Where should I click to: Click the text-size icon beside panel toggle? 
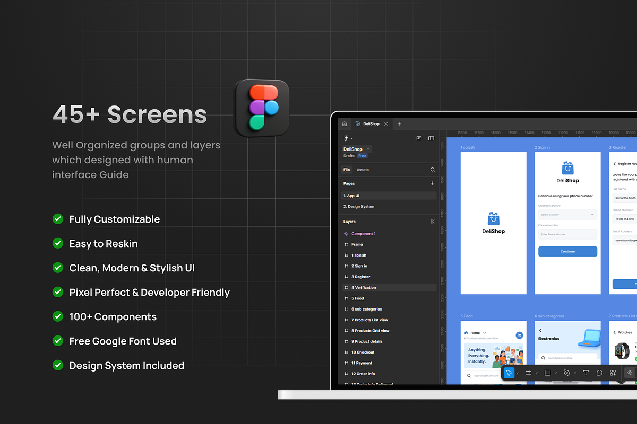click(x=419, y=138)
